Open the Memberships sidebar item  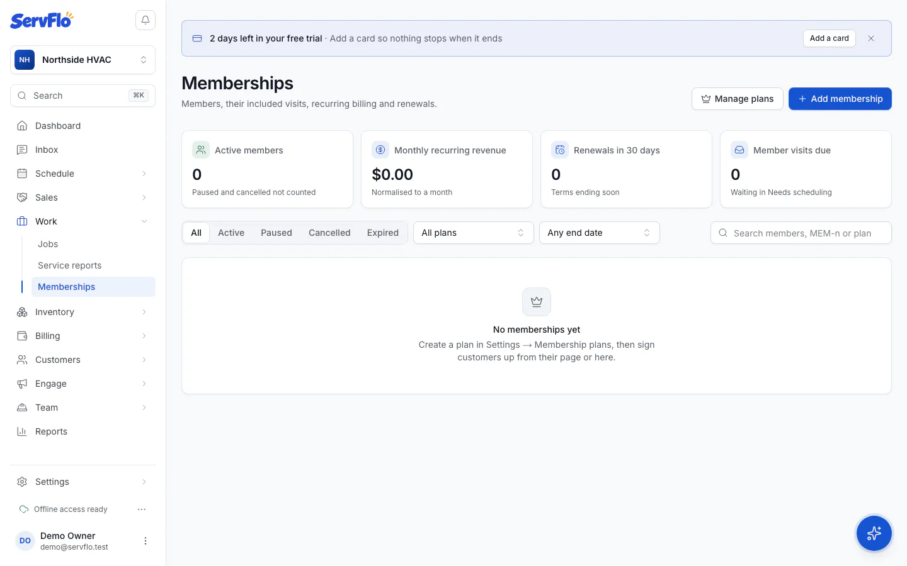93,287
